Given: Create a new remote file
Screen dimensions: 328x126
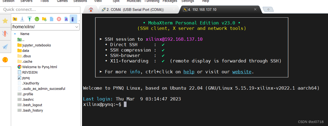Looking at the screenshot, I should (52, 19).
